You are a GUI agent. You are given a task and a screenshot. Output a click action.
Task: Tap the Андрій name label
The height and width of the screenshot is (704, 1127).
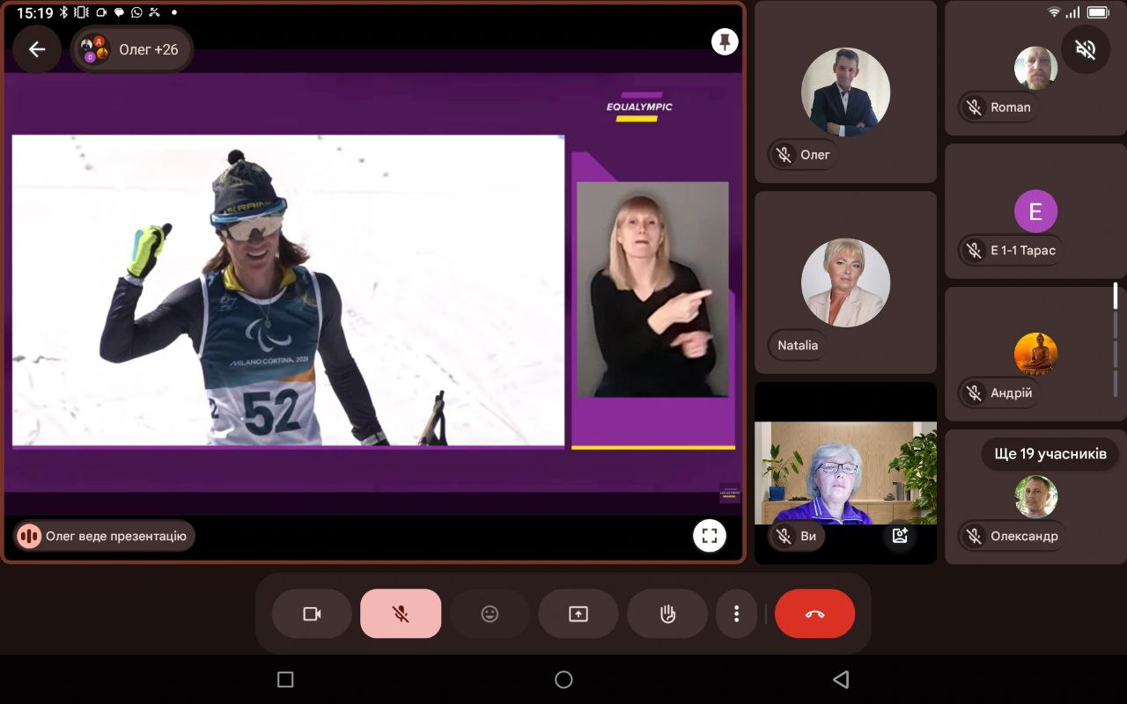[1012, 393]
